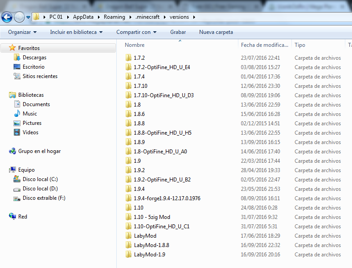Image resolution: width=352 pixels, height=268 pixels.
Task: Expand the arrow after AppData breadcrumb
Action: (99, 17)
